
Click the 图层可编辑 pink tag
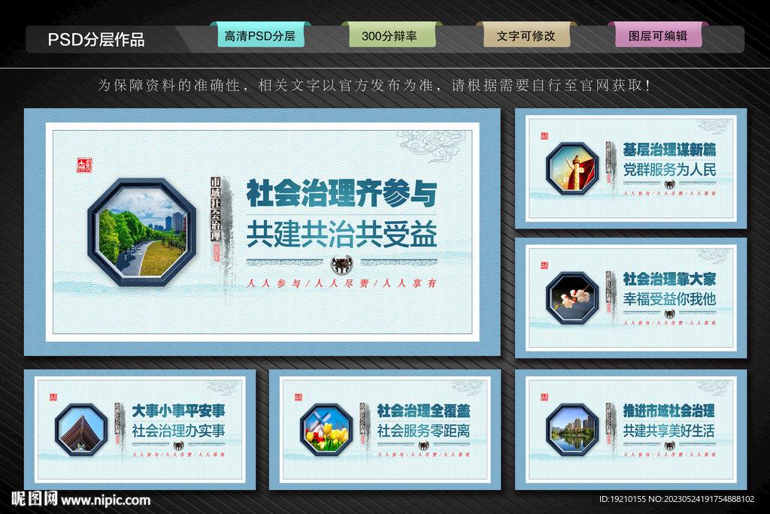pos(658,35)
